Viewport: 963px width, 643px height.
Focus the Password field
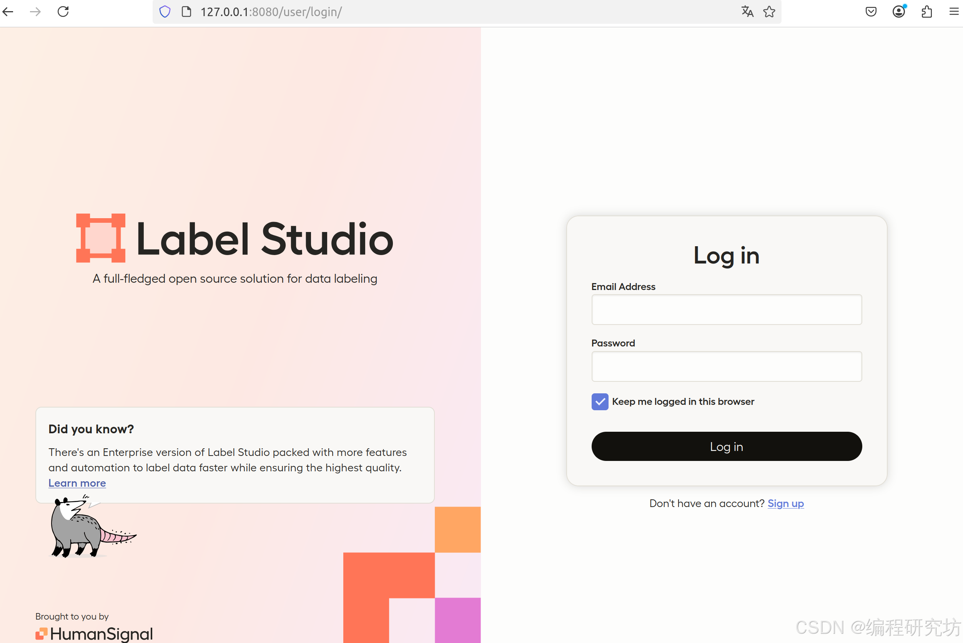pyautogui.click(x=726, y=366)
